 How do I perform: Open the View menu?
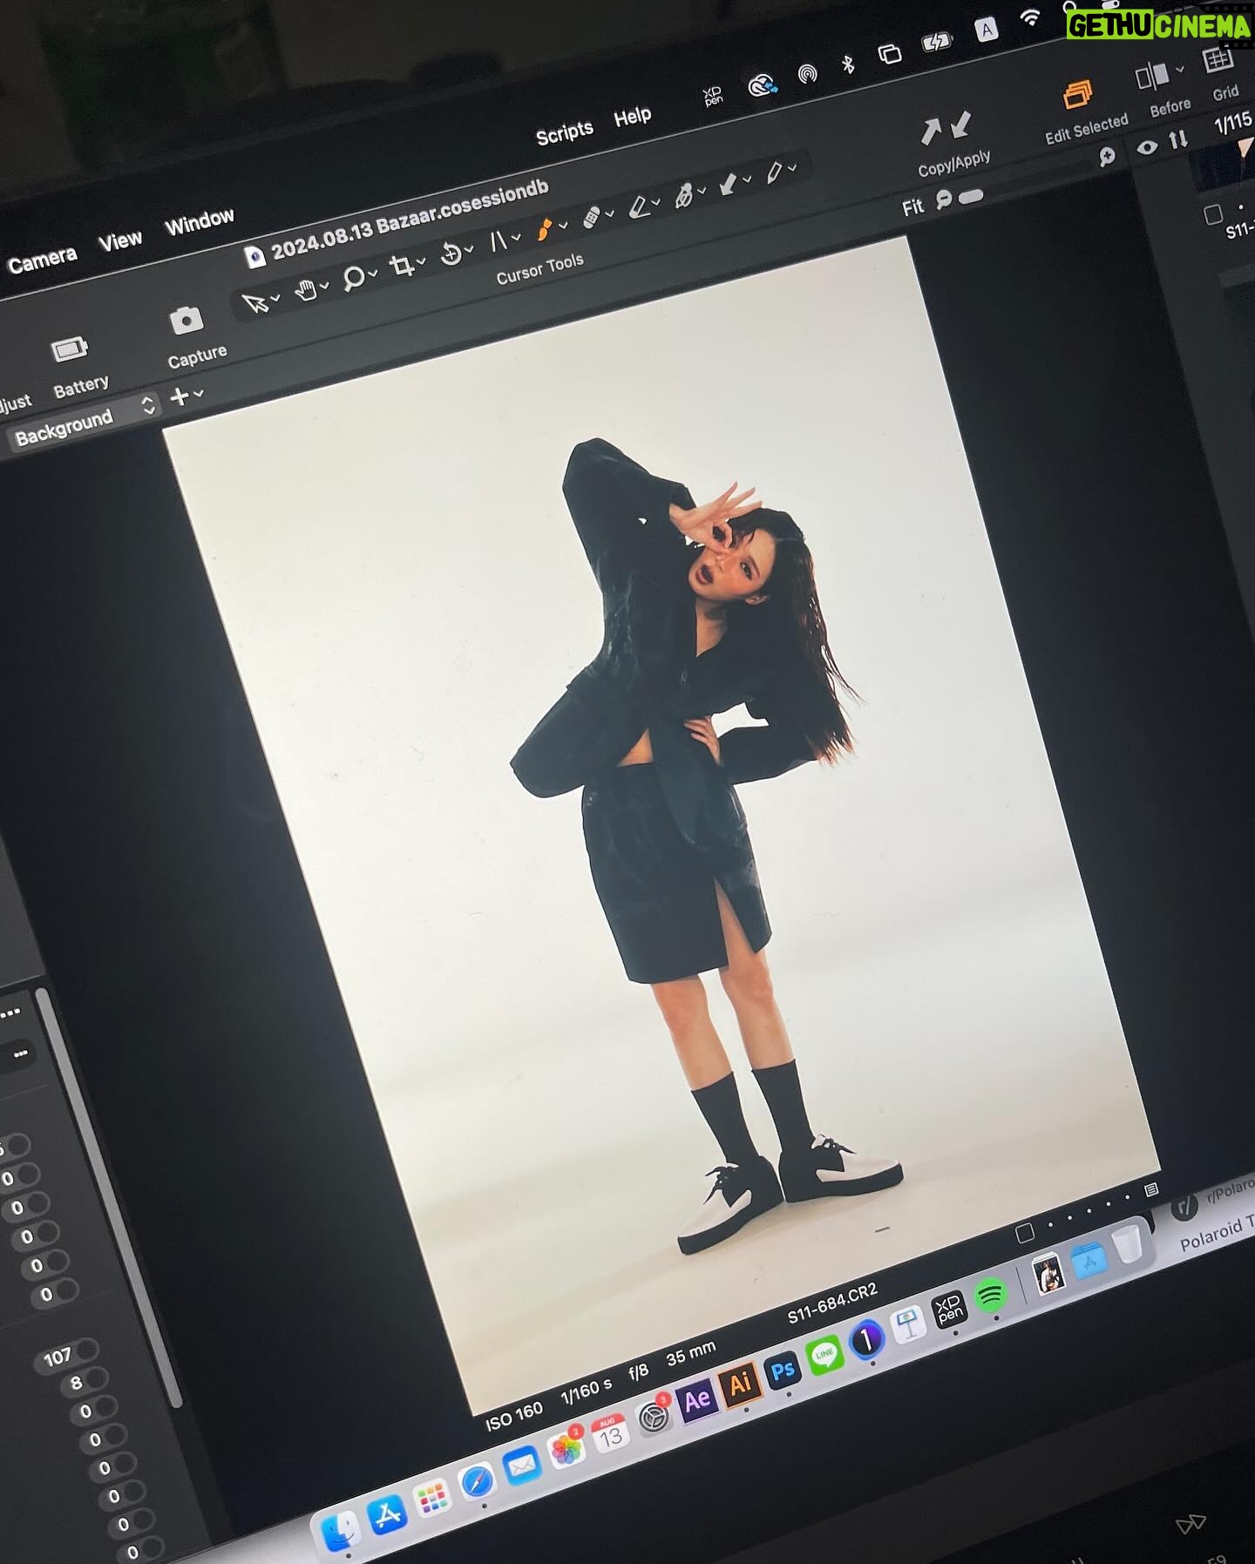tap(119, 240)
